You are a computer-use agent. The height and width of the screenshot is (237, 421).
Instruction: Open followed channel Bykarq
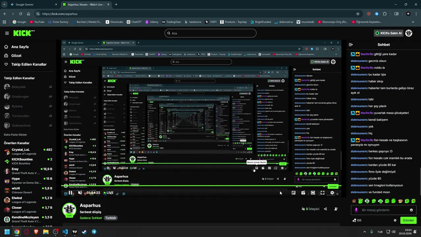28,106
